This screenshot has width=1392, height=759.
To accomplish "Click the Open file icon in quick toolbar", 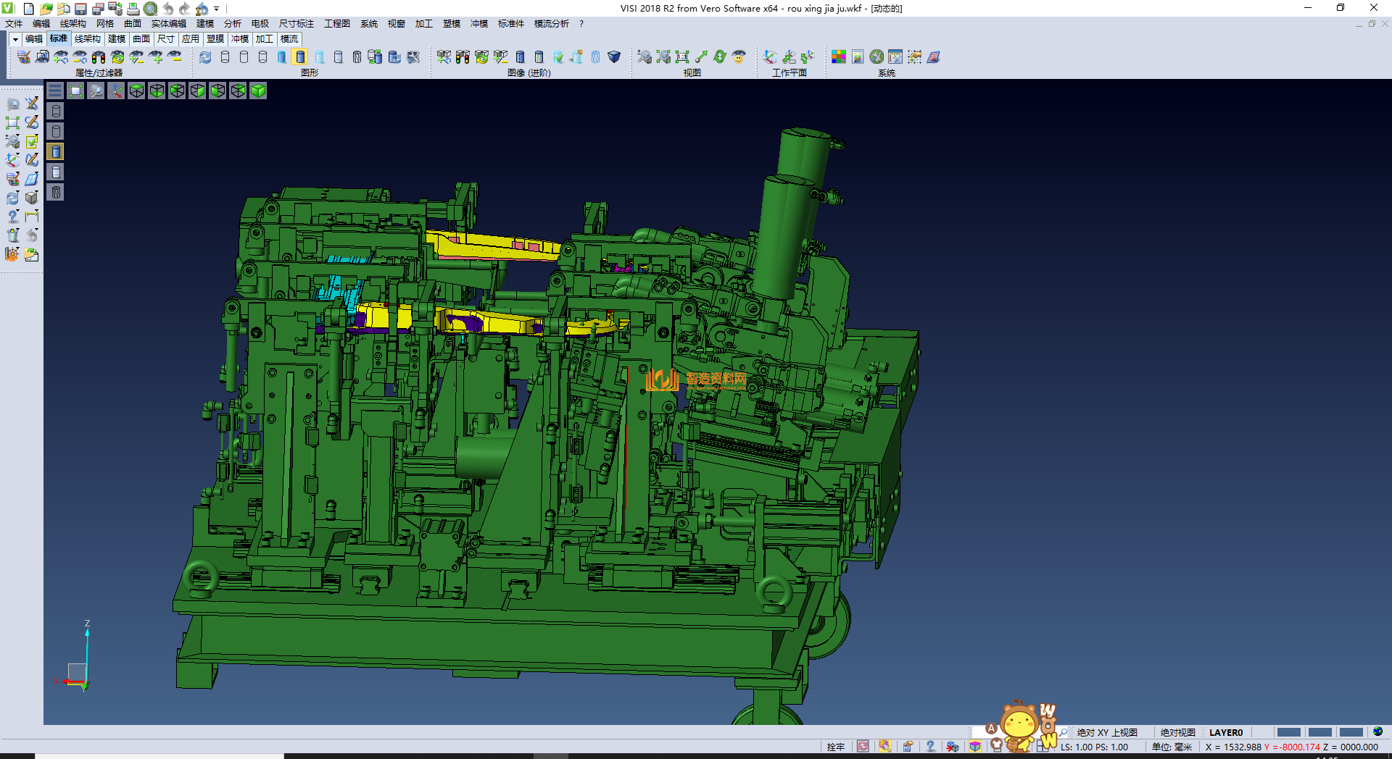I will (x=46, y=9).
